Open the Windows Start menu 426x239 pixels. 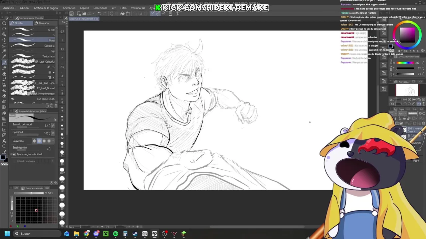[x=7, y=234]
